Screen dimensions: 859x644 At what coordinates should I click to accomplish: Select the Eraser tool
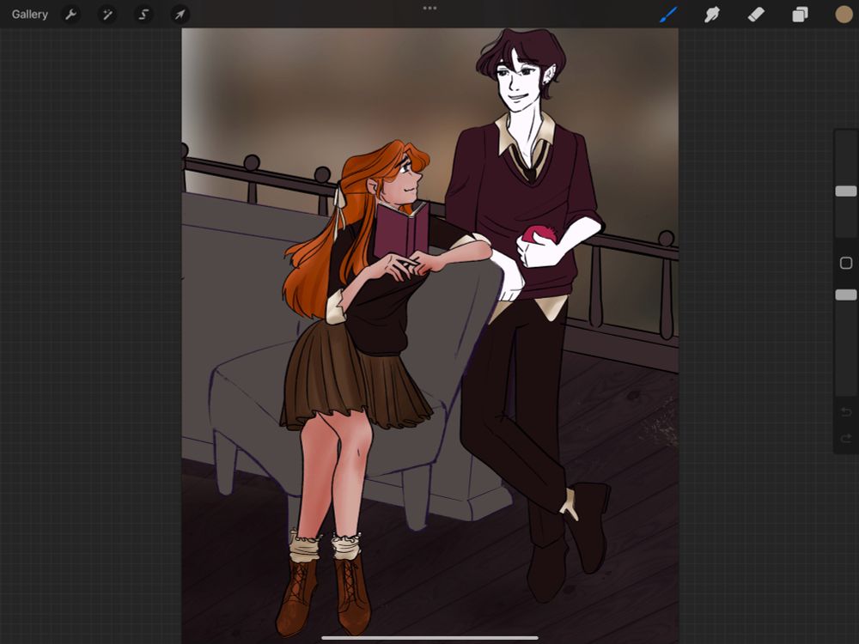point(756,15)
